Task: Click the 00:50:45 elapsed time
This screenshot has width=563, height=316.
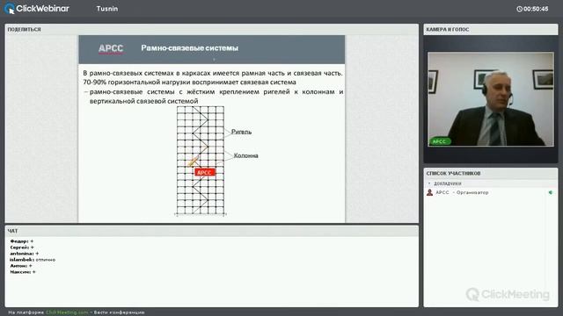Action: click(536, 9)
